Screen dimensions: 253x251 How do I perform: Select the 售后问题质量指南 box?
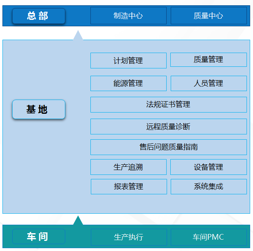[x=169, y=147]
